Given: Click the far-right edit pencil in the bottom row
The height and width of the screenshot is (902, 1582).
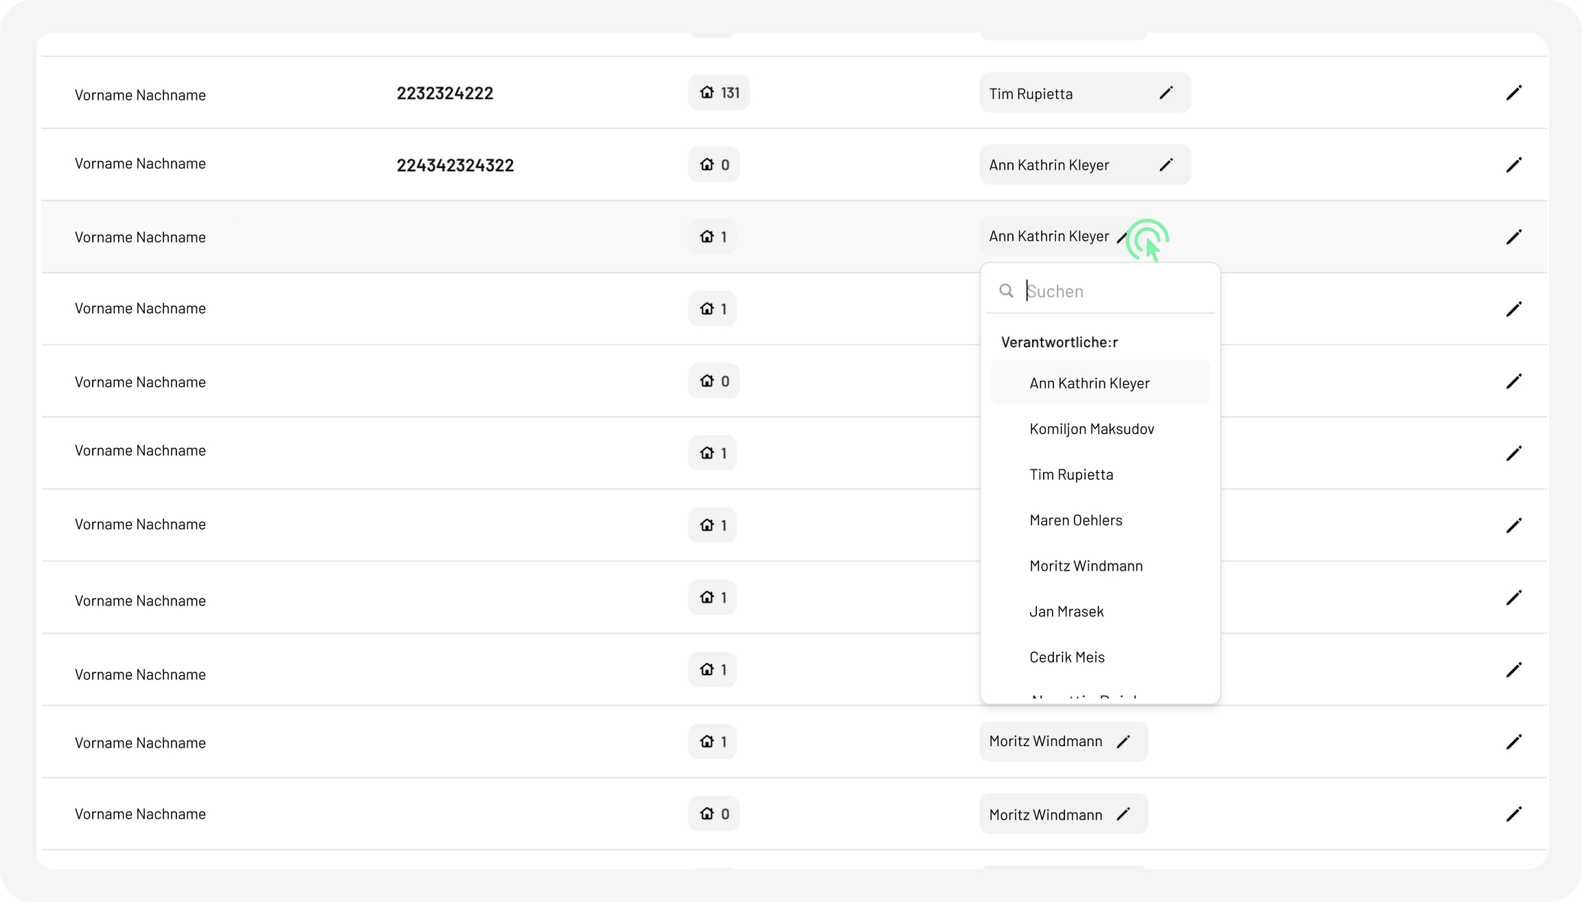Looking at the screenshot, I should click(1513, 814).
